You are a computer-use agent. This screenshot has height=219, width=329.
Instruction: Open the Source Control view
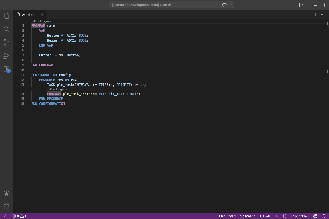pyautogui.click(x=7, y=42)
